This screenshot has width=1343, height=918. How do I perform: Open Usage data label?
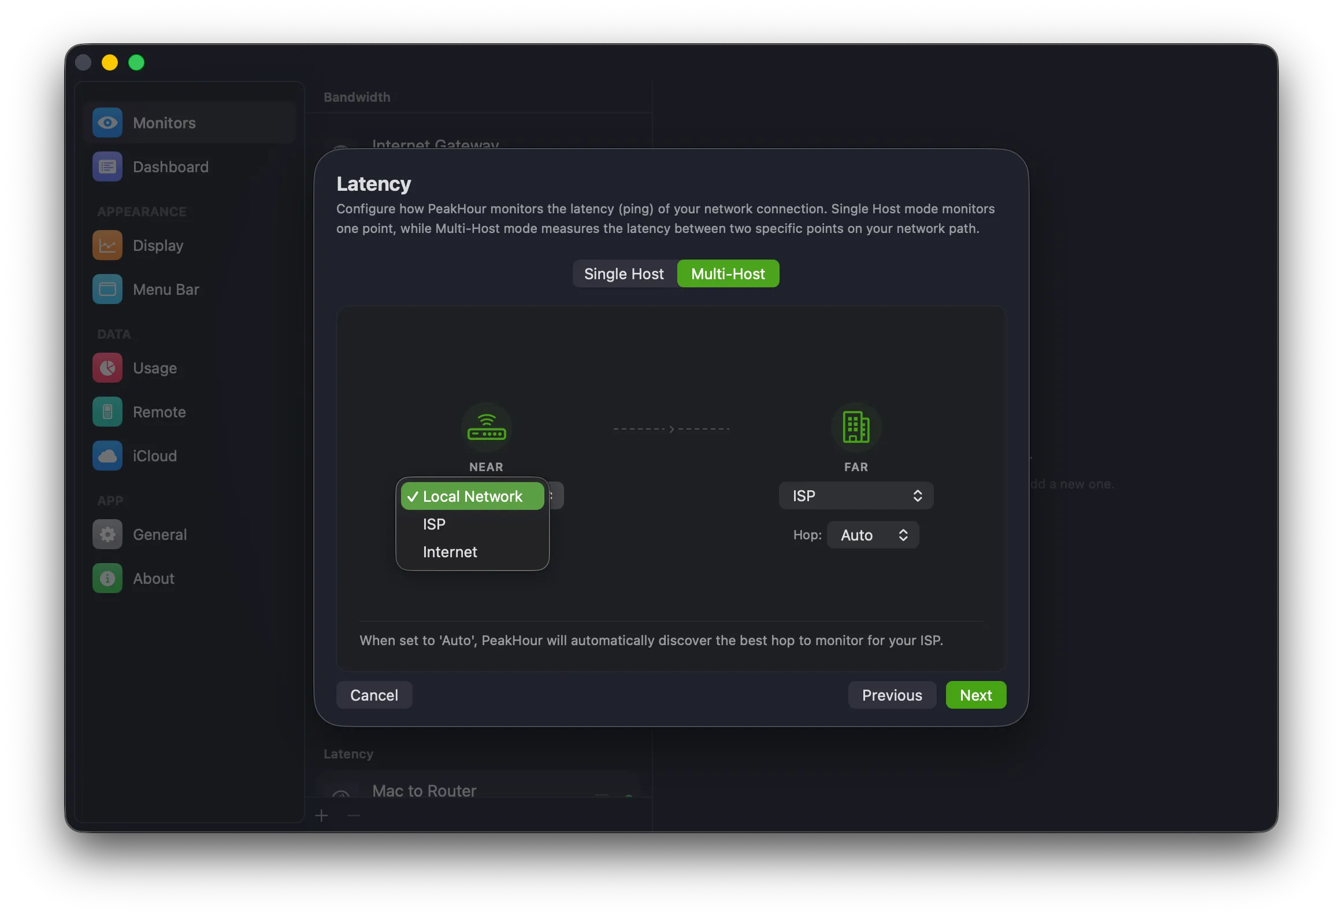[x=155, y=368]
